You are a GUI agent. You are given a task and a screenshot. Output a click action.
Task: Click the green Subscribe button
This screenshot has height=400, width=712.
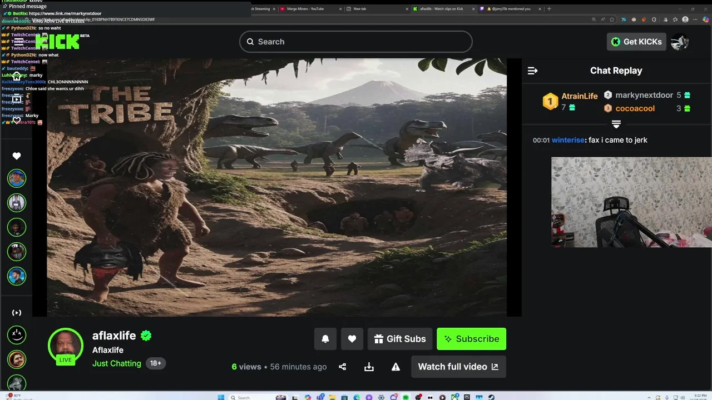click(471, 339)
